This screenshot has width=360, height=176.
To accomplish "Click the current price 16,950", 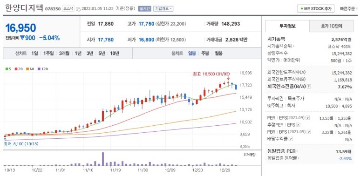I will [x=20, y=28].
